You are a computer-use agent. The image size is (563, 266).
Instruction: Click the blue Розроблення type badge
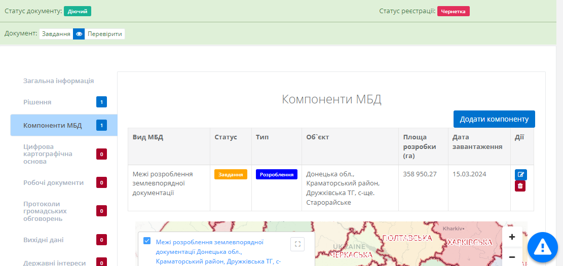[276, 174]
